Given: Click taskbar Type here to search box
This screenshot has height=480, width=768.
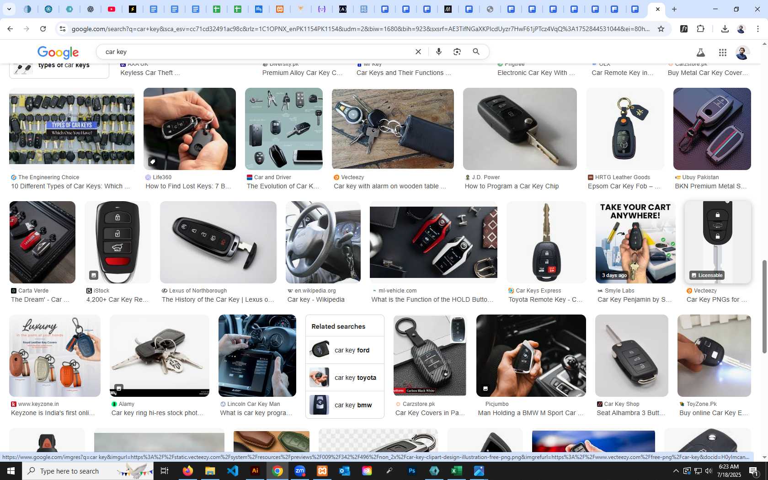Looking at the screenshot, I should (88, 471).
